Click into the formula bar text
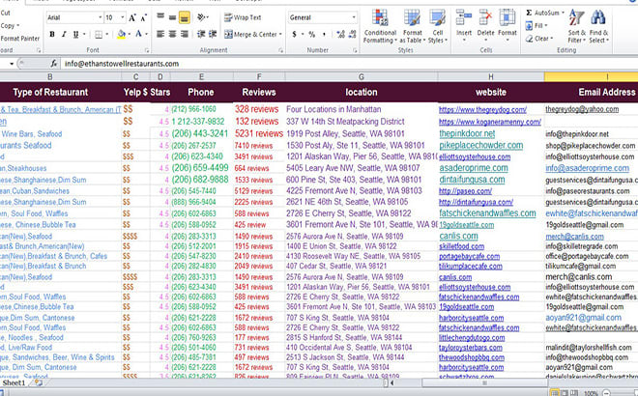Screen dimensions: 638x396 pyautogui.click(x=122, y=64)
